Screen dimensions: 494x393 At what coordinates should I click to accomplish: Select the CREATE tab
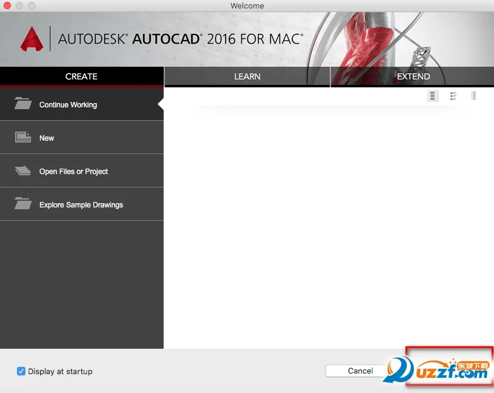[x=82, y=76]
